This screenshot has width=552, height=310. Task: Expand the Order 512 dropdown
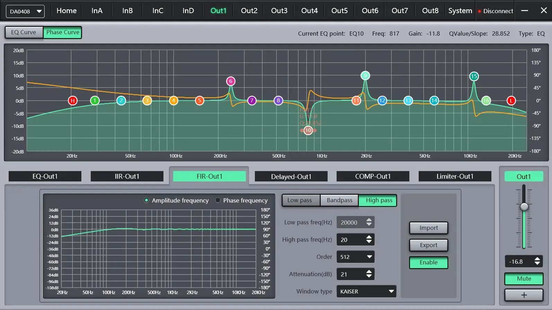[x=355, y=257]
